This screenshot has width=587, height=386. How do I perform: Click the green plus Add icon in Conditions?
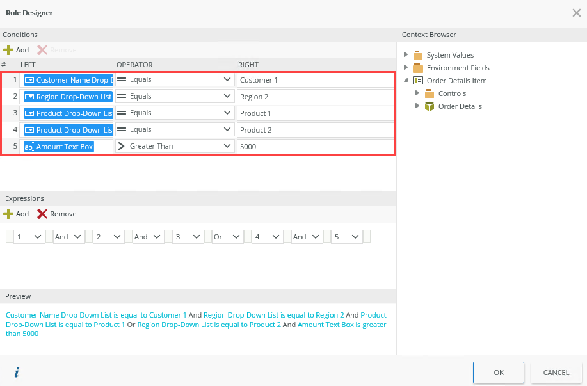[x=8, y=50]
